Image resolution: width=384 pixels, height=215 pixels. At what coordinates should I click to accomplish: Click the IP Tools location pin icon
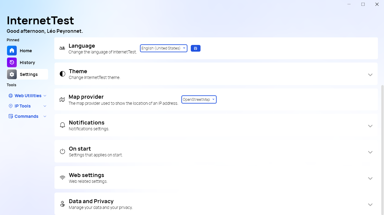click(11, 106)
